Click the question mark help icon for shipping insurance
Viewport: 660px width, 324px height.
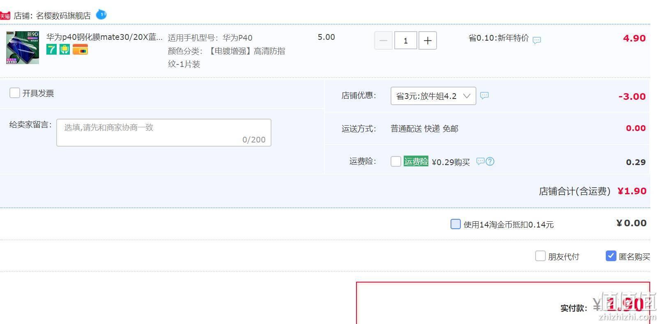coord(490,161)
